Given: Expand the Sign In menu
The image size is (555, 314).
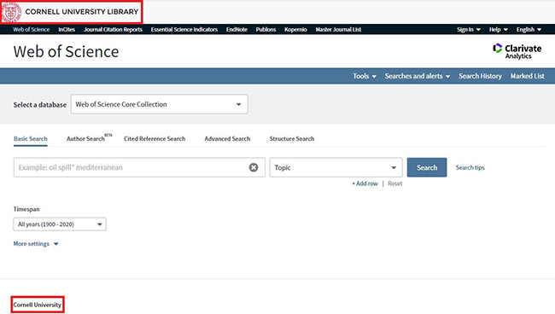Looking at the screenshot, I should point(468,29).
